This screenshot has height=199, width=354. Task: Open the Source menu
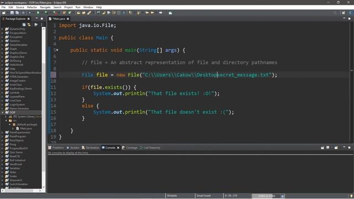(20, 7)
